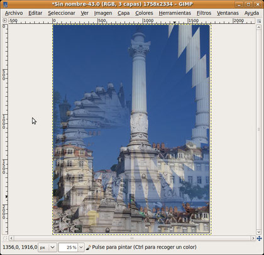Click vertical scrollbar up arrow

point(259,27)
